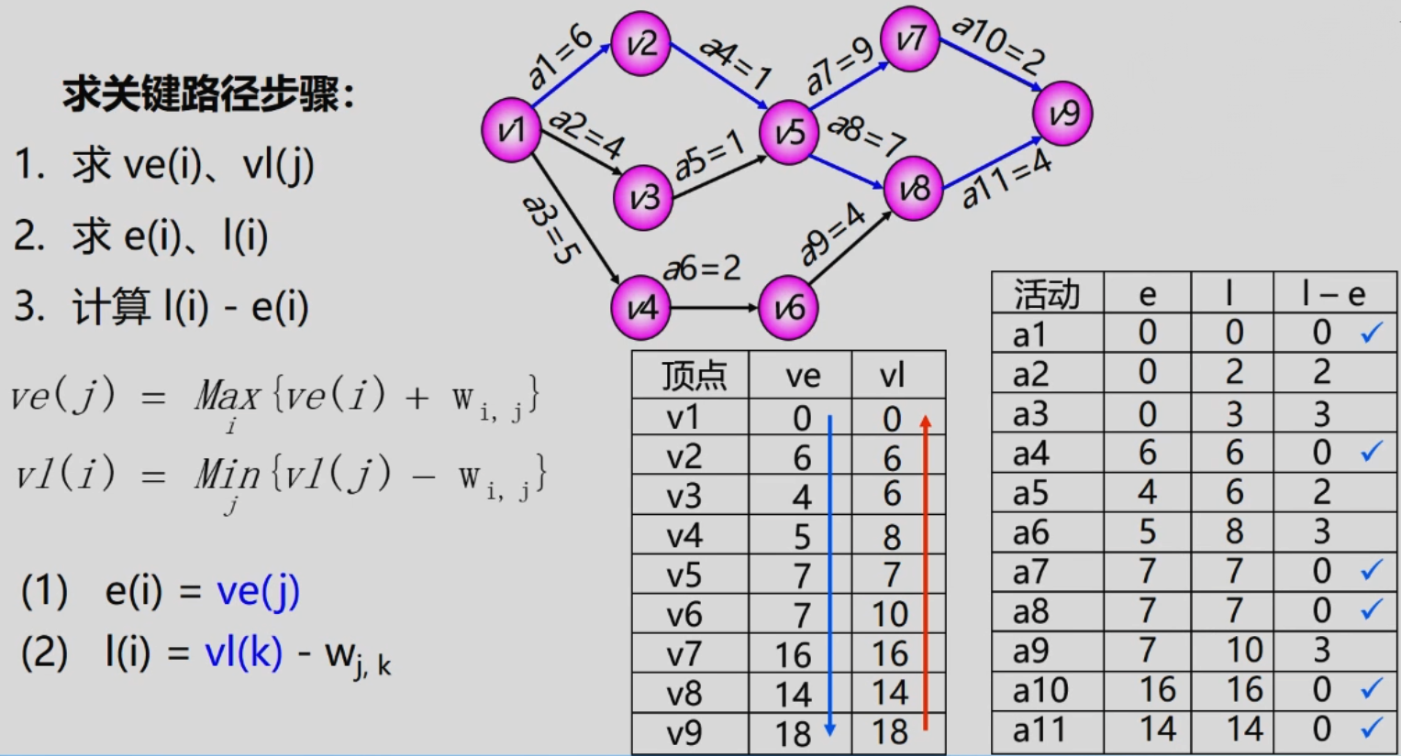
Task: Click the edge label a1=6
Action: point(561,57)
